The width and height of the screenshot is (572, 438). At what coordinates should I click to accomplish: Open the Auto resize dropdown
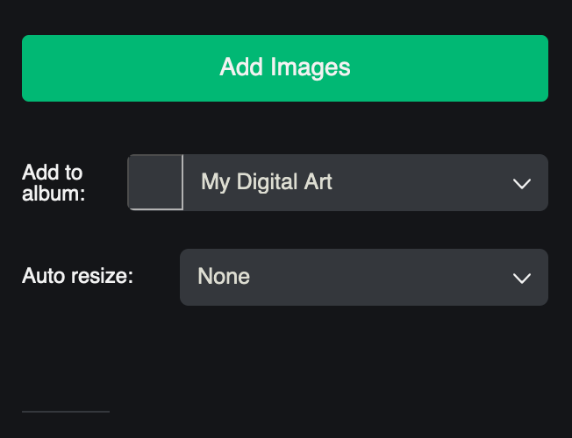[363, 277]
